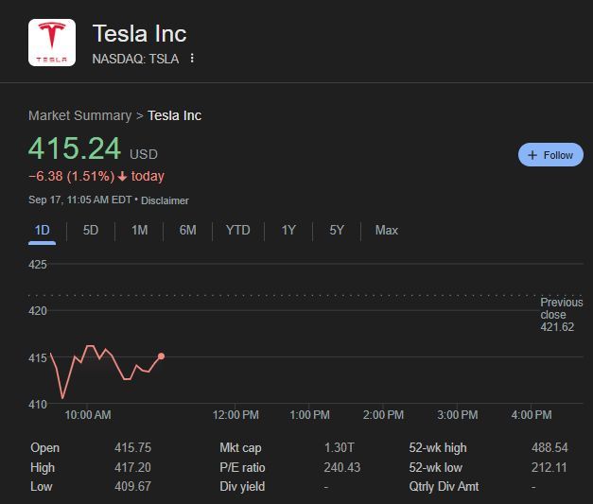Switch to the 1M chart range

pyautogui.click(x=139, y=230)
